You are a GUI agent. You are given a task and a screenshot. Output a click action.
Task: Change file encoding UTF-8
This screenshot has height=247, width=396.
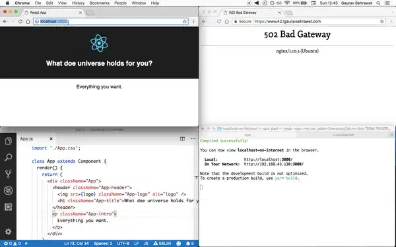pyautogui.click(x=123, y=244)
